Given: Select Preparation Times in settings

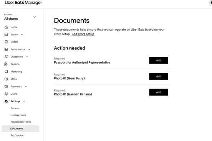Looking at the screenshot, I should (21, 122).
